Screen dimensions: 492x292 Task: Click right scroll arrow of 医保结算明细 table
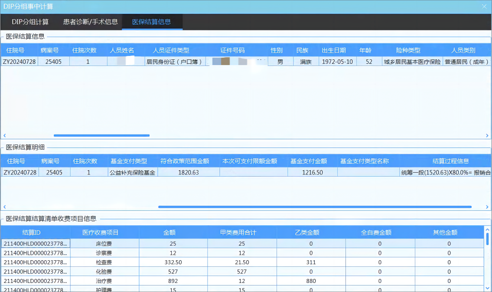click(x=487, y=207)
